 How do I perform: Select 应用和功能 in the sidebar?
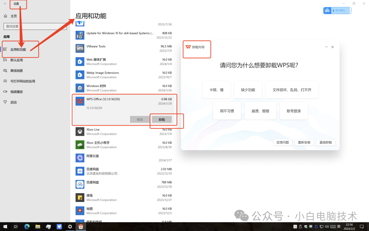18,50
